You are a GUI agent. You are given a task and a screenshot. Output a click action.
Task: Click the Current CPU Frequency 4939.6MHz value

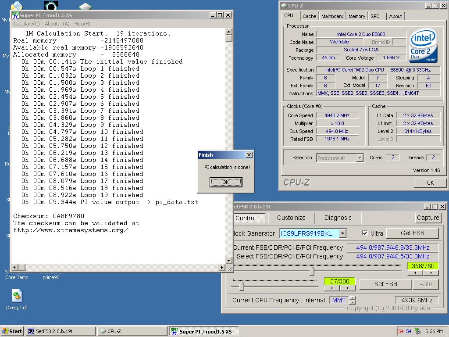(417, 300)
